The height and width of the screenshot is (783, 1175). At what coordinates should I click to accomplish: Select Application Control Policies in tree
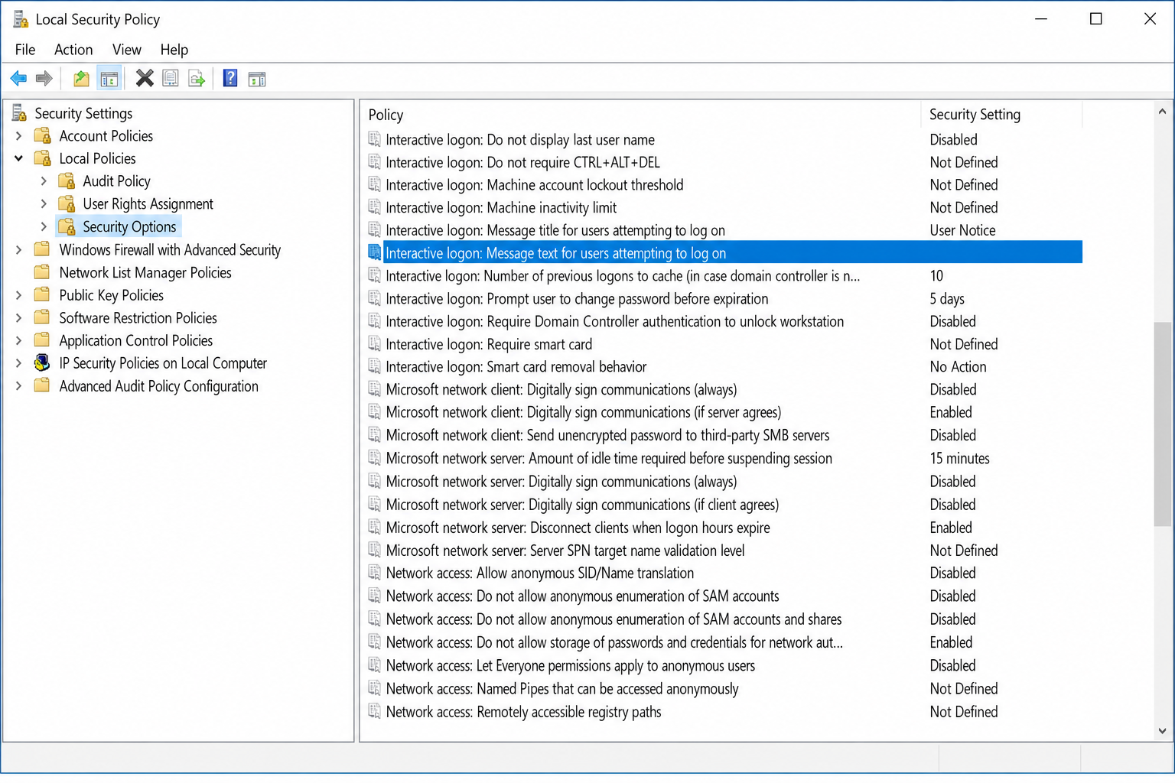pyautogui.click(x=136, y=341)
